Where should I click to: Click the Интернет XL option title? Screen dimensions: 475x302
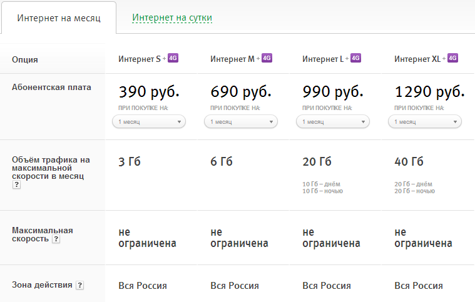tap(417, 59)
